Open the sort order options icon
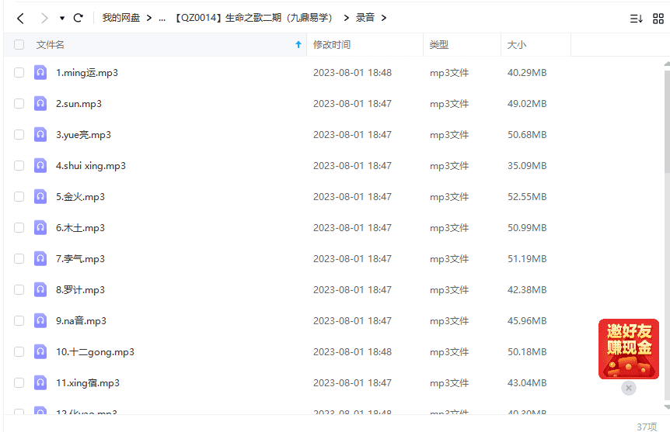Viewport: 670px width, 432px height. click(x=637, y=19)
